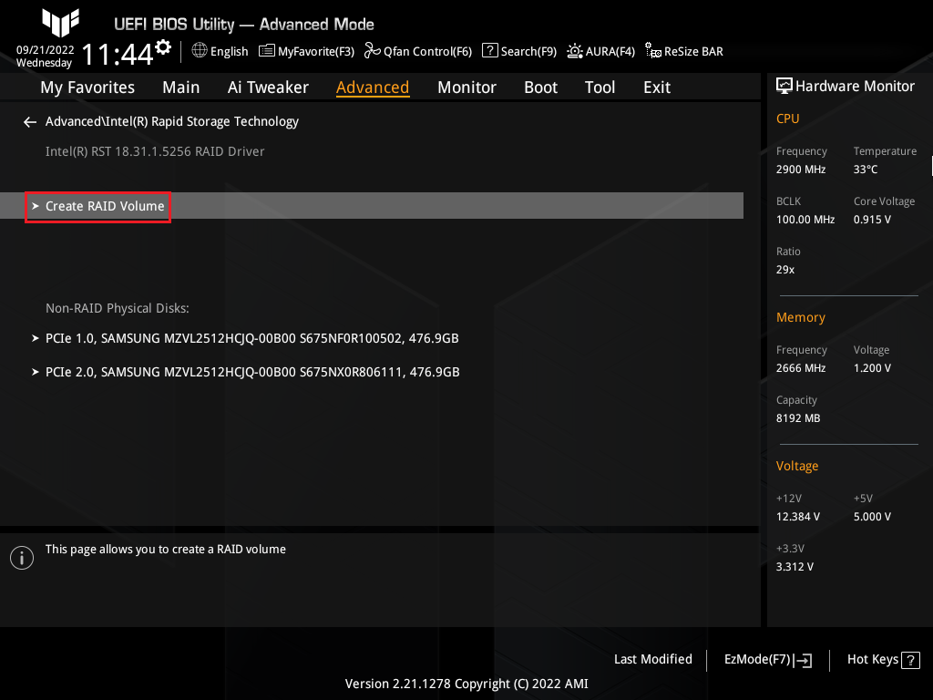Viewport: 933px width, 700px height.
Task: Click the 'This page allows you to create' help text
Action: pos(166,550)
